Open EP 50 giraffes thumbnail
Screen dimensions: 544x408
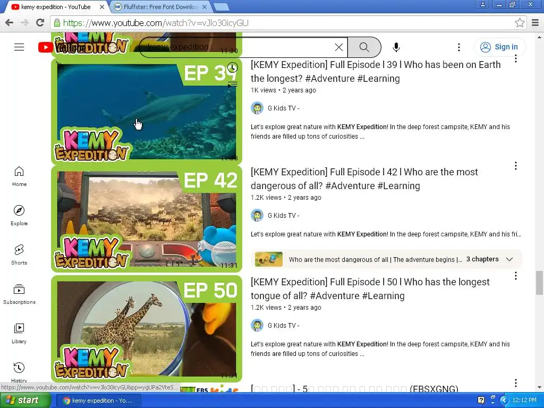(147, 328)
